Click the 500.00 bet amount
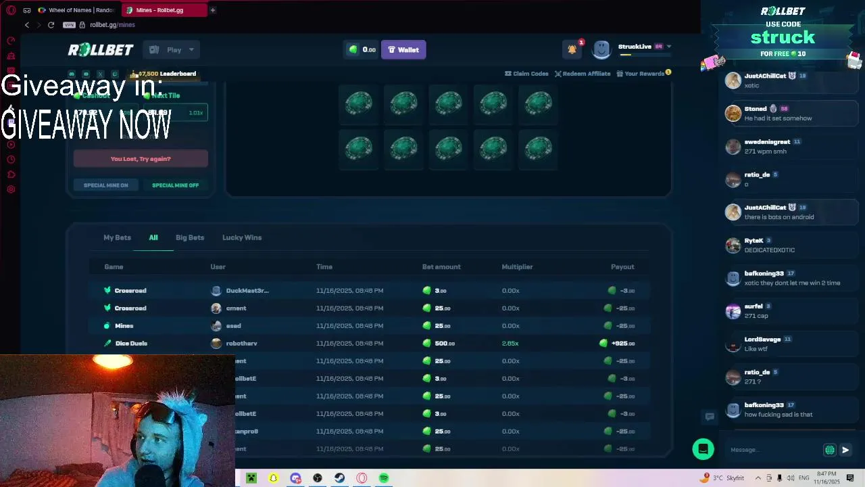The height and width of the screenshot is (487, 865). (x=439, y=344)
